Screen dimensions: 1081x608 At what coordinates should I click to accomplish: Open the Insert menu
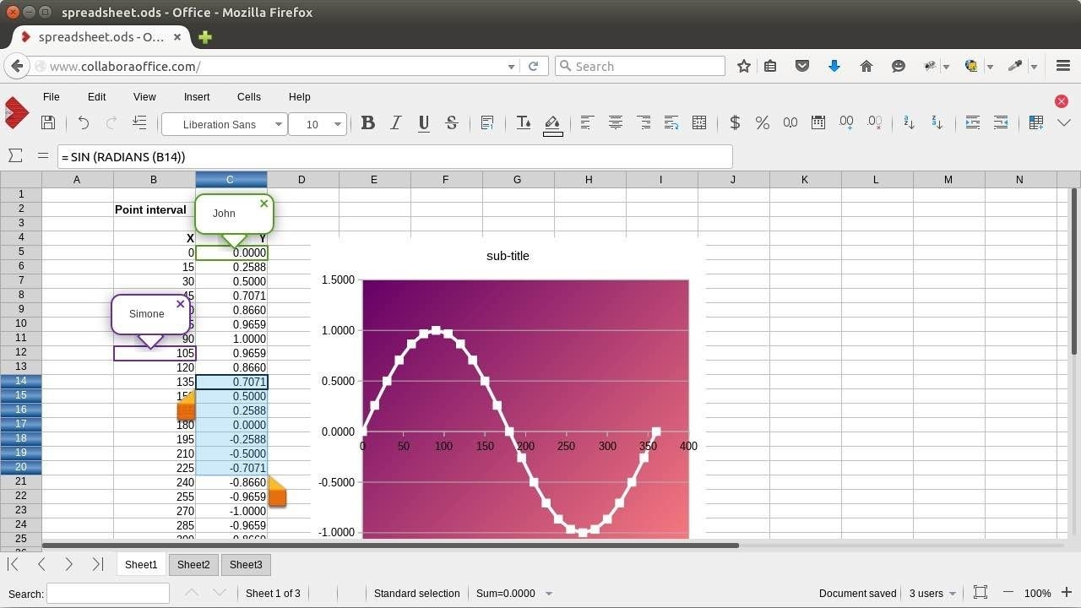pyautogui.click(x=197, y=97)
